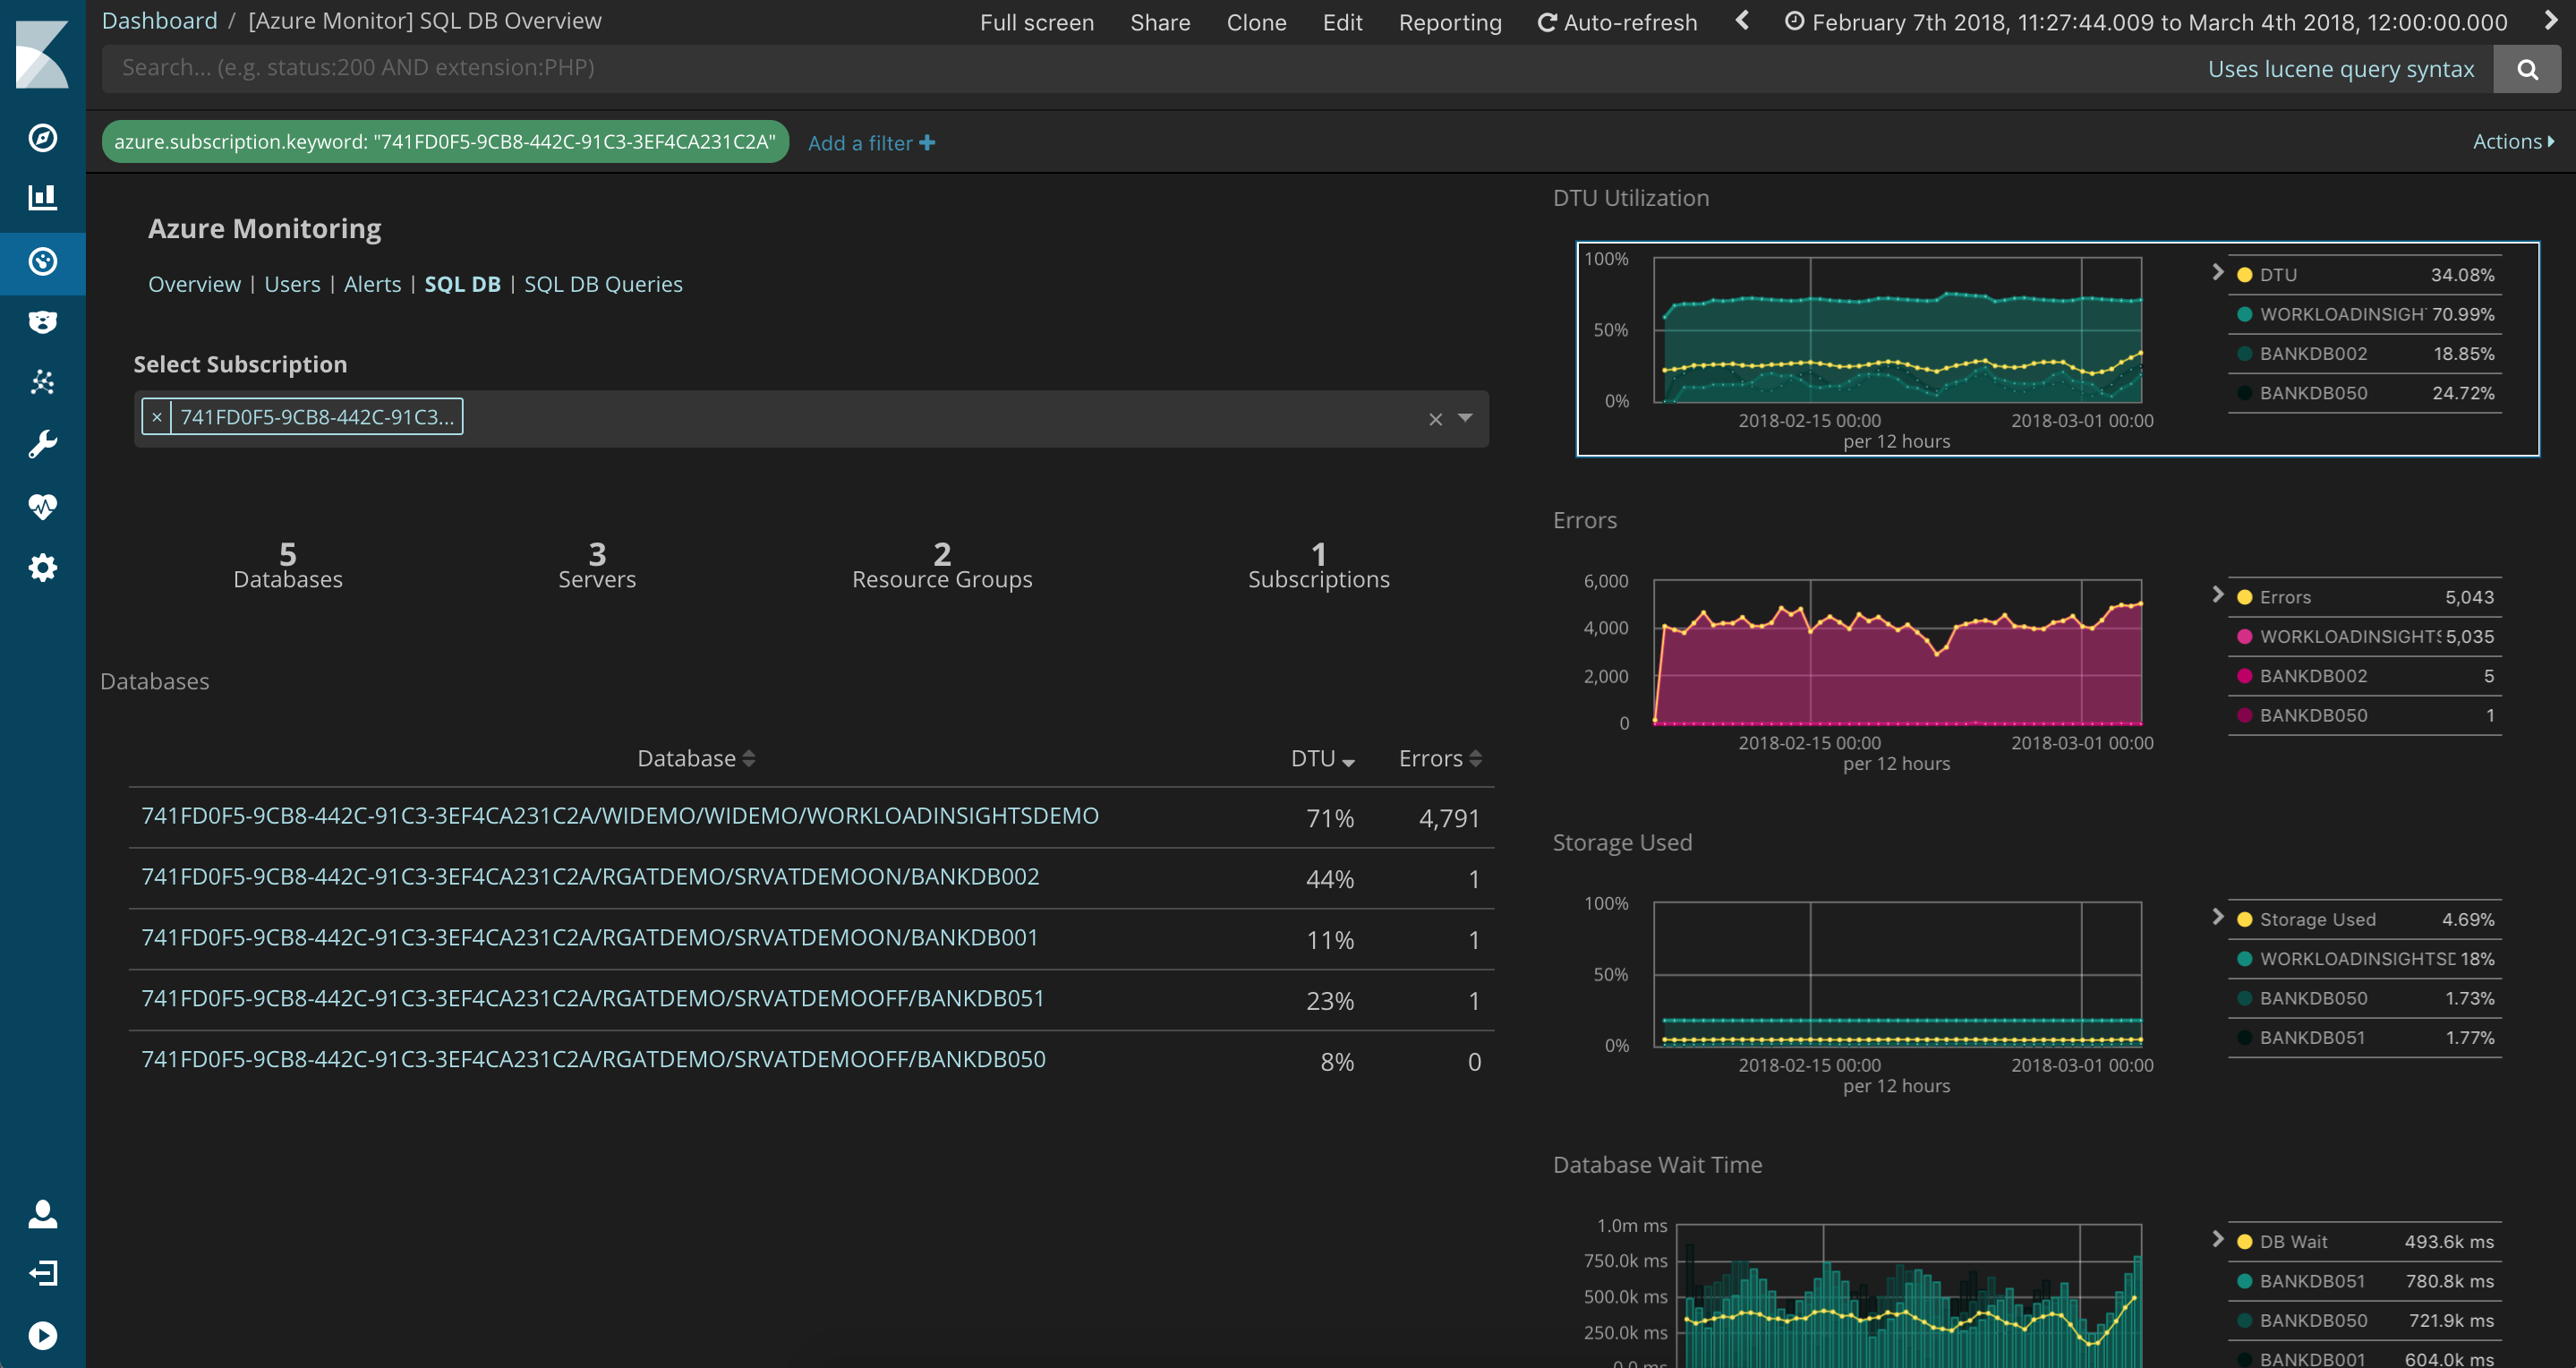
Task: Open the SQL DB Queries link
Action: 603,284
